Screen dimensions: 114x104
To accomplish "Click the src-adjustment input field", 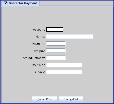I will pos(56,58).
